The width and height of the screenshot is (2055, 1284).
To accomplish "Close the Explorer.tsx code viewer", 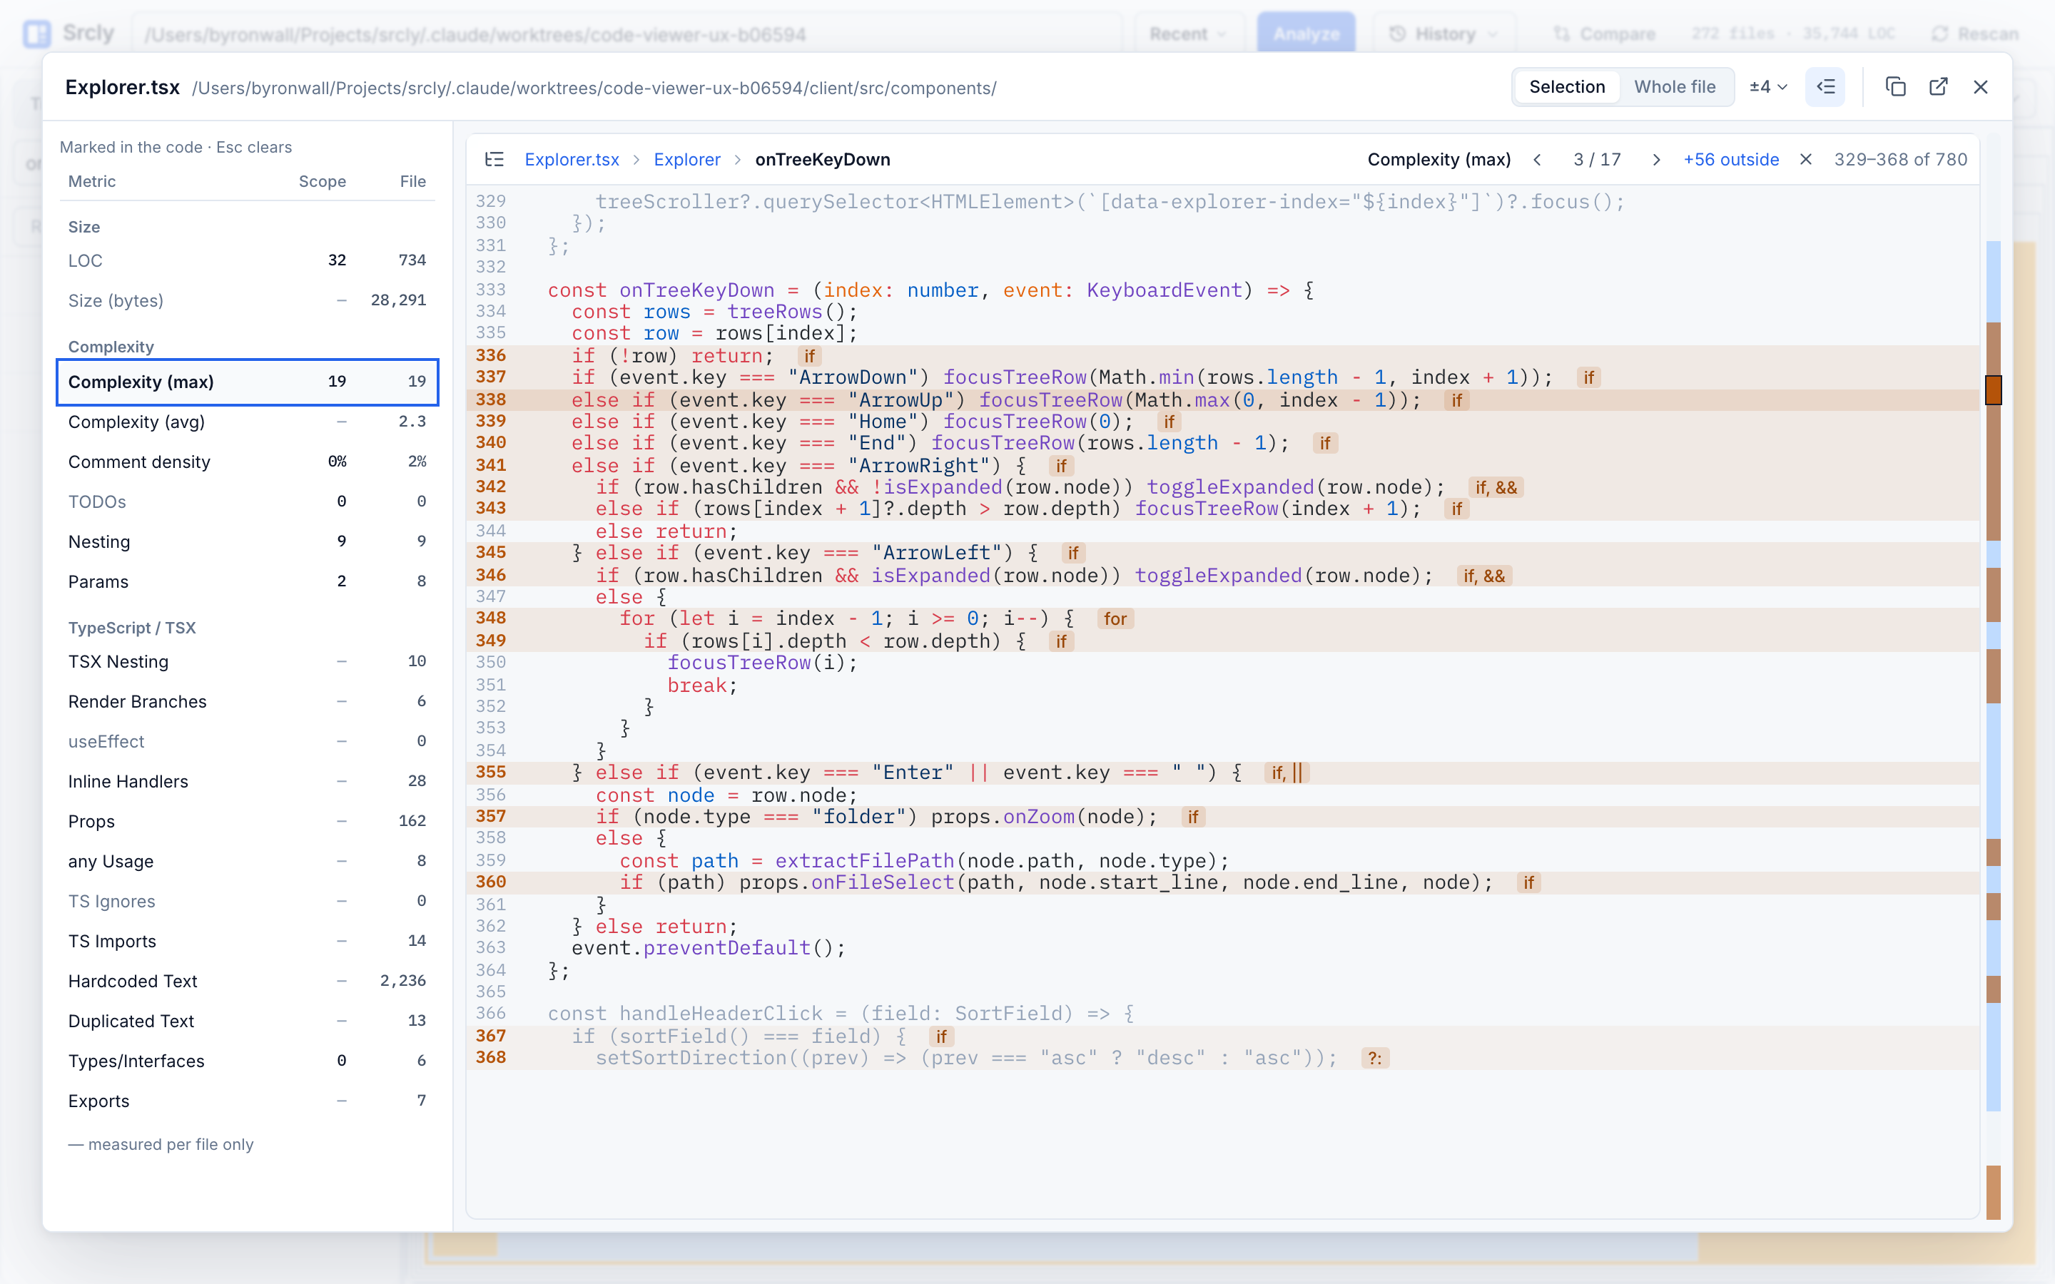I will point(1981,86).
